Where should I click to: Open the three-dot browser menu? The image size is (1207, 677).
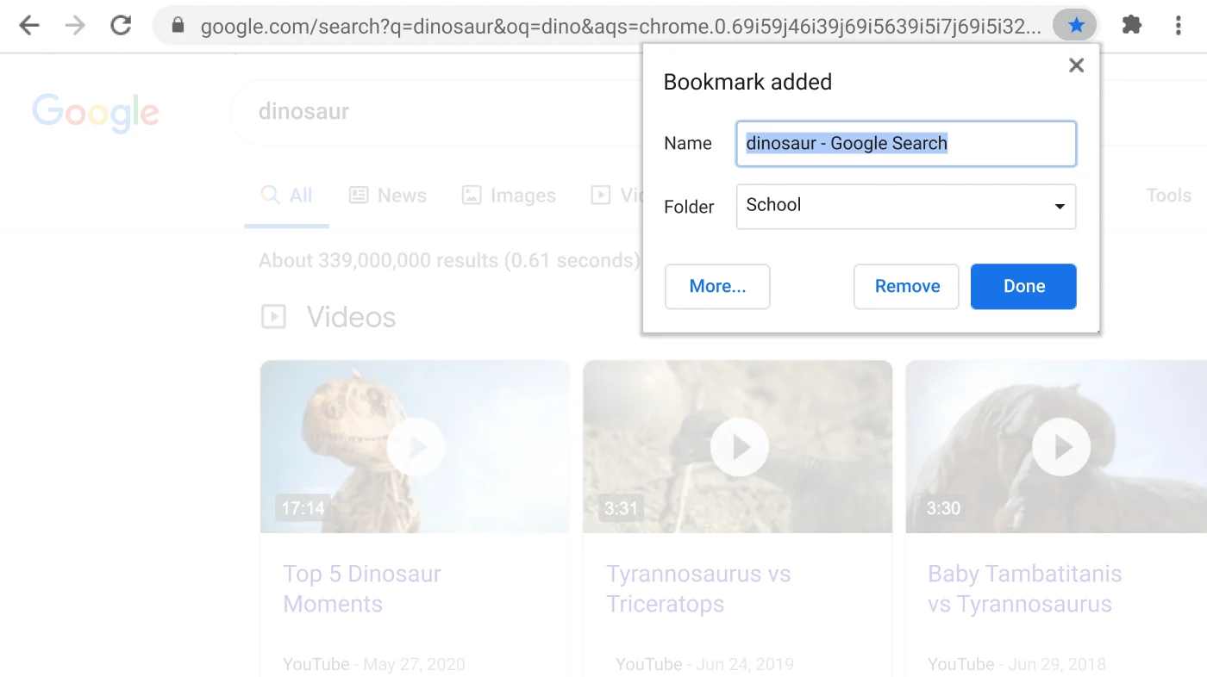(1178, 26)
